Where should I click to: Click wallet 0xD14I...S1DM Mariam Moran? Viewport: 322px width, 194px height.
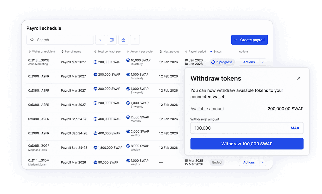tap(39, 162)
